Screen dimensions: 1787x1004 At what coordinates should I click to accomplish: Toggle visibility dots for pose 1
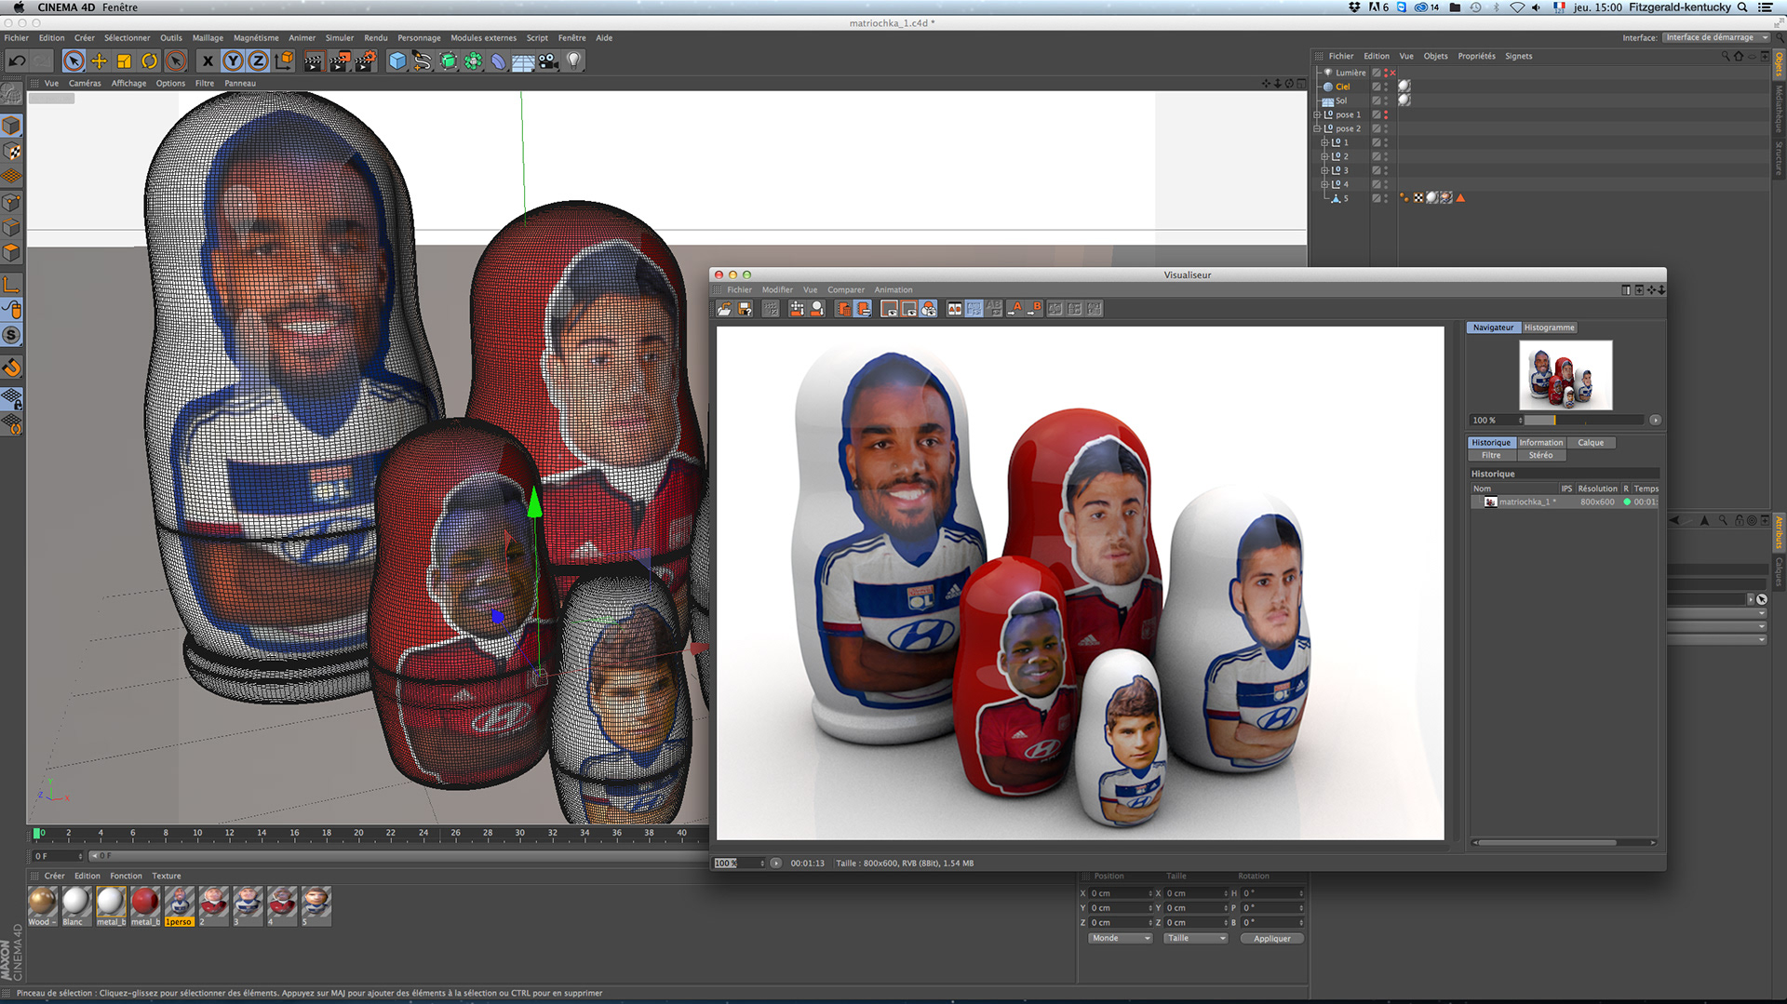1386,115
